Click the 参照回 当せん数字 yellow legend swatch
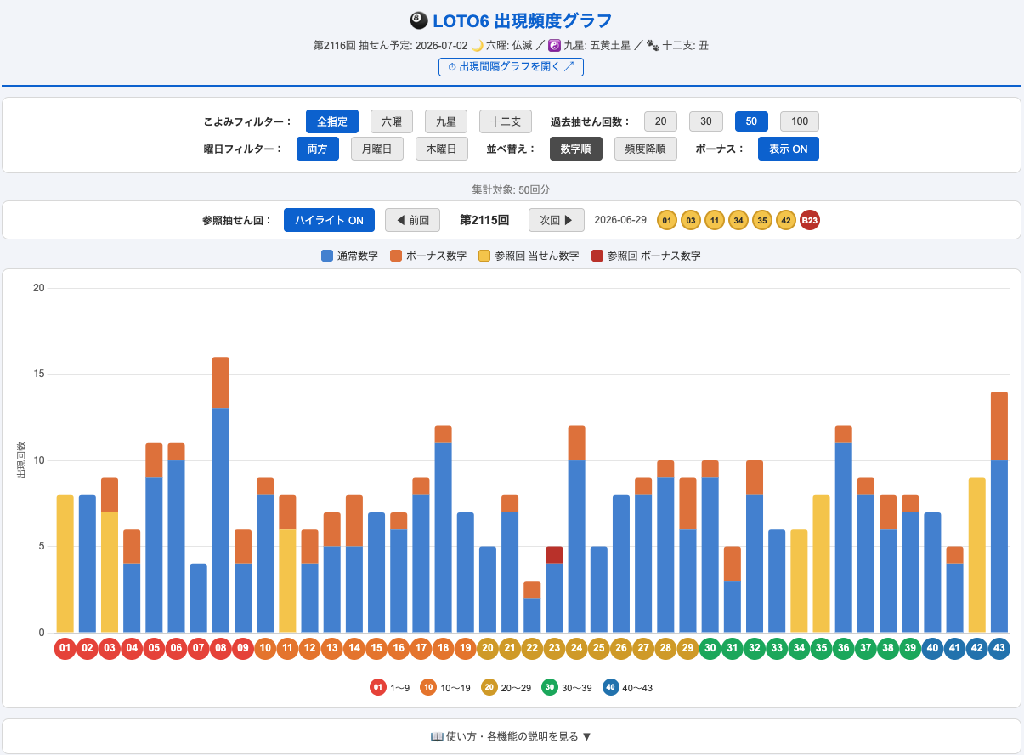The height and width of the screenshot is (755, 1024). [484, 256]
